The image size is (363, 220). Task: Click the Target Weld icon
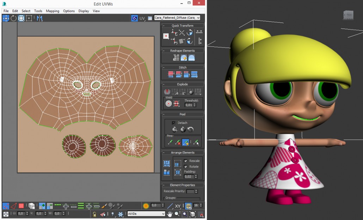168,104
